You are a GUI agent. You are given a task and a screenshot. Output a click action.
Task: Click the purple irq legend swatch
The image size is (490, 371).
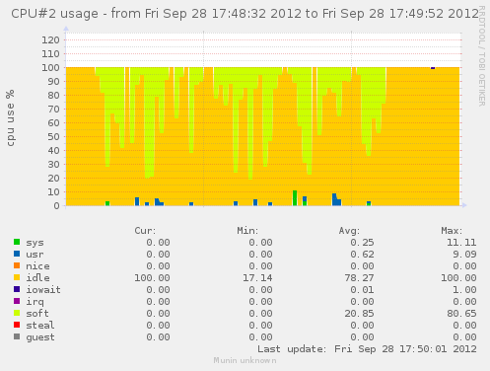tap(17, 301)
